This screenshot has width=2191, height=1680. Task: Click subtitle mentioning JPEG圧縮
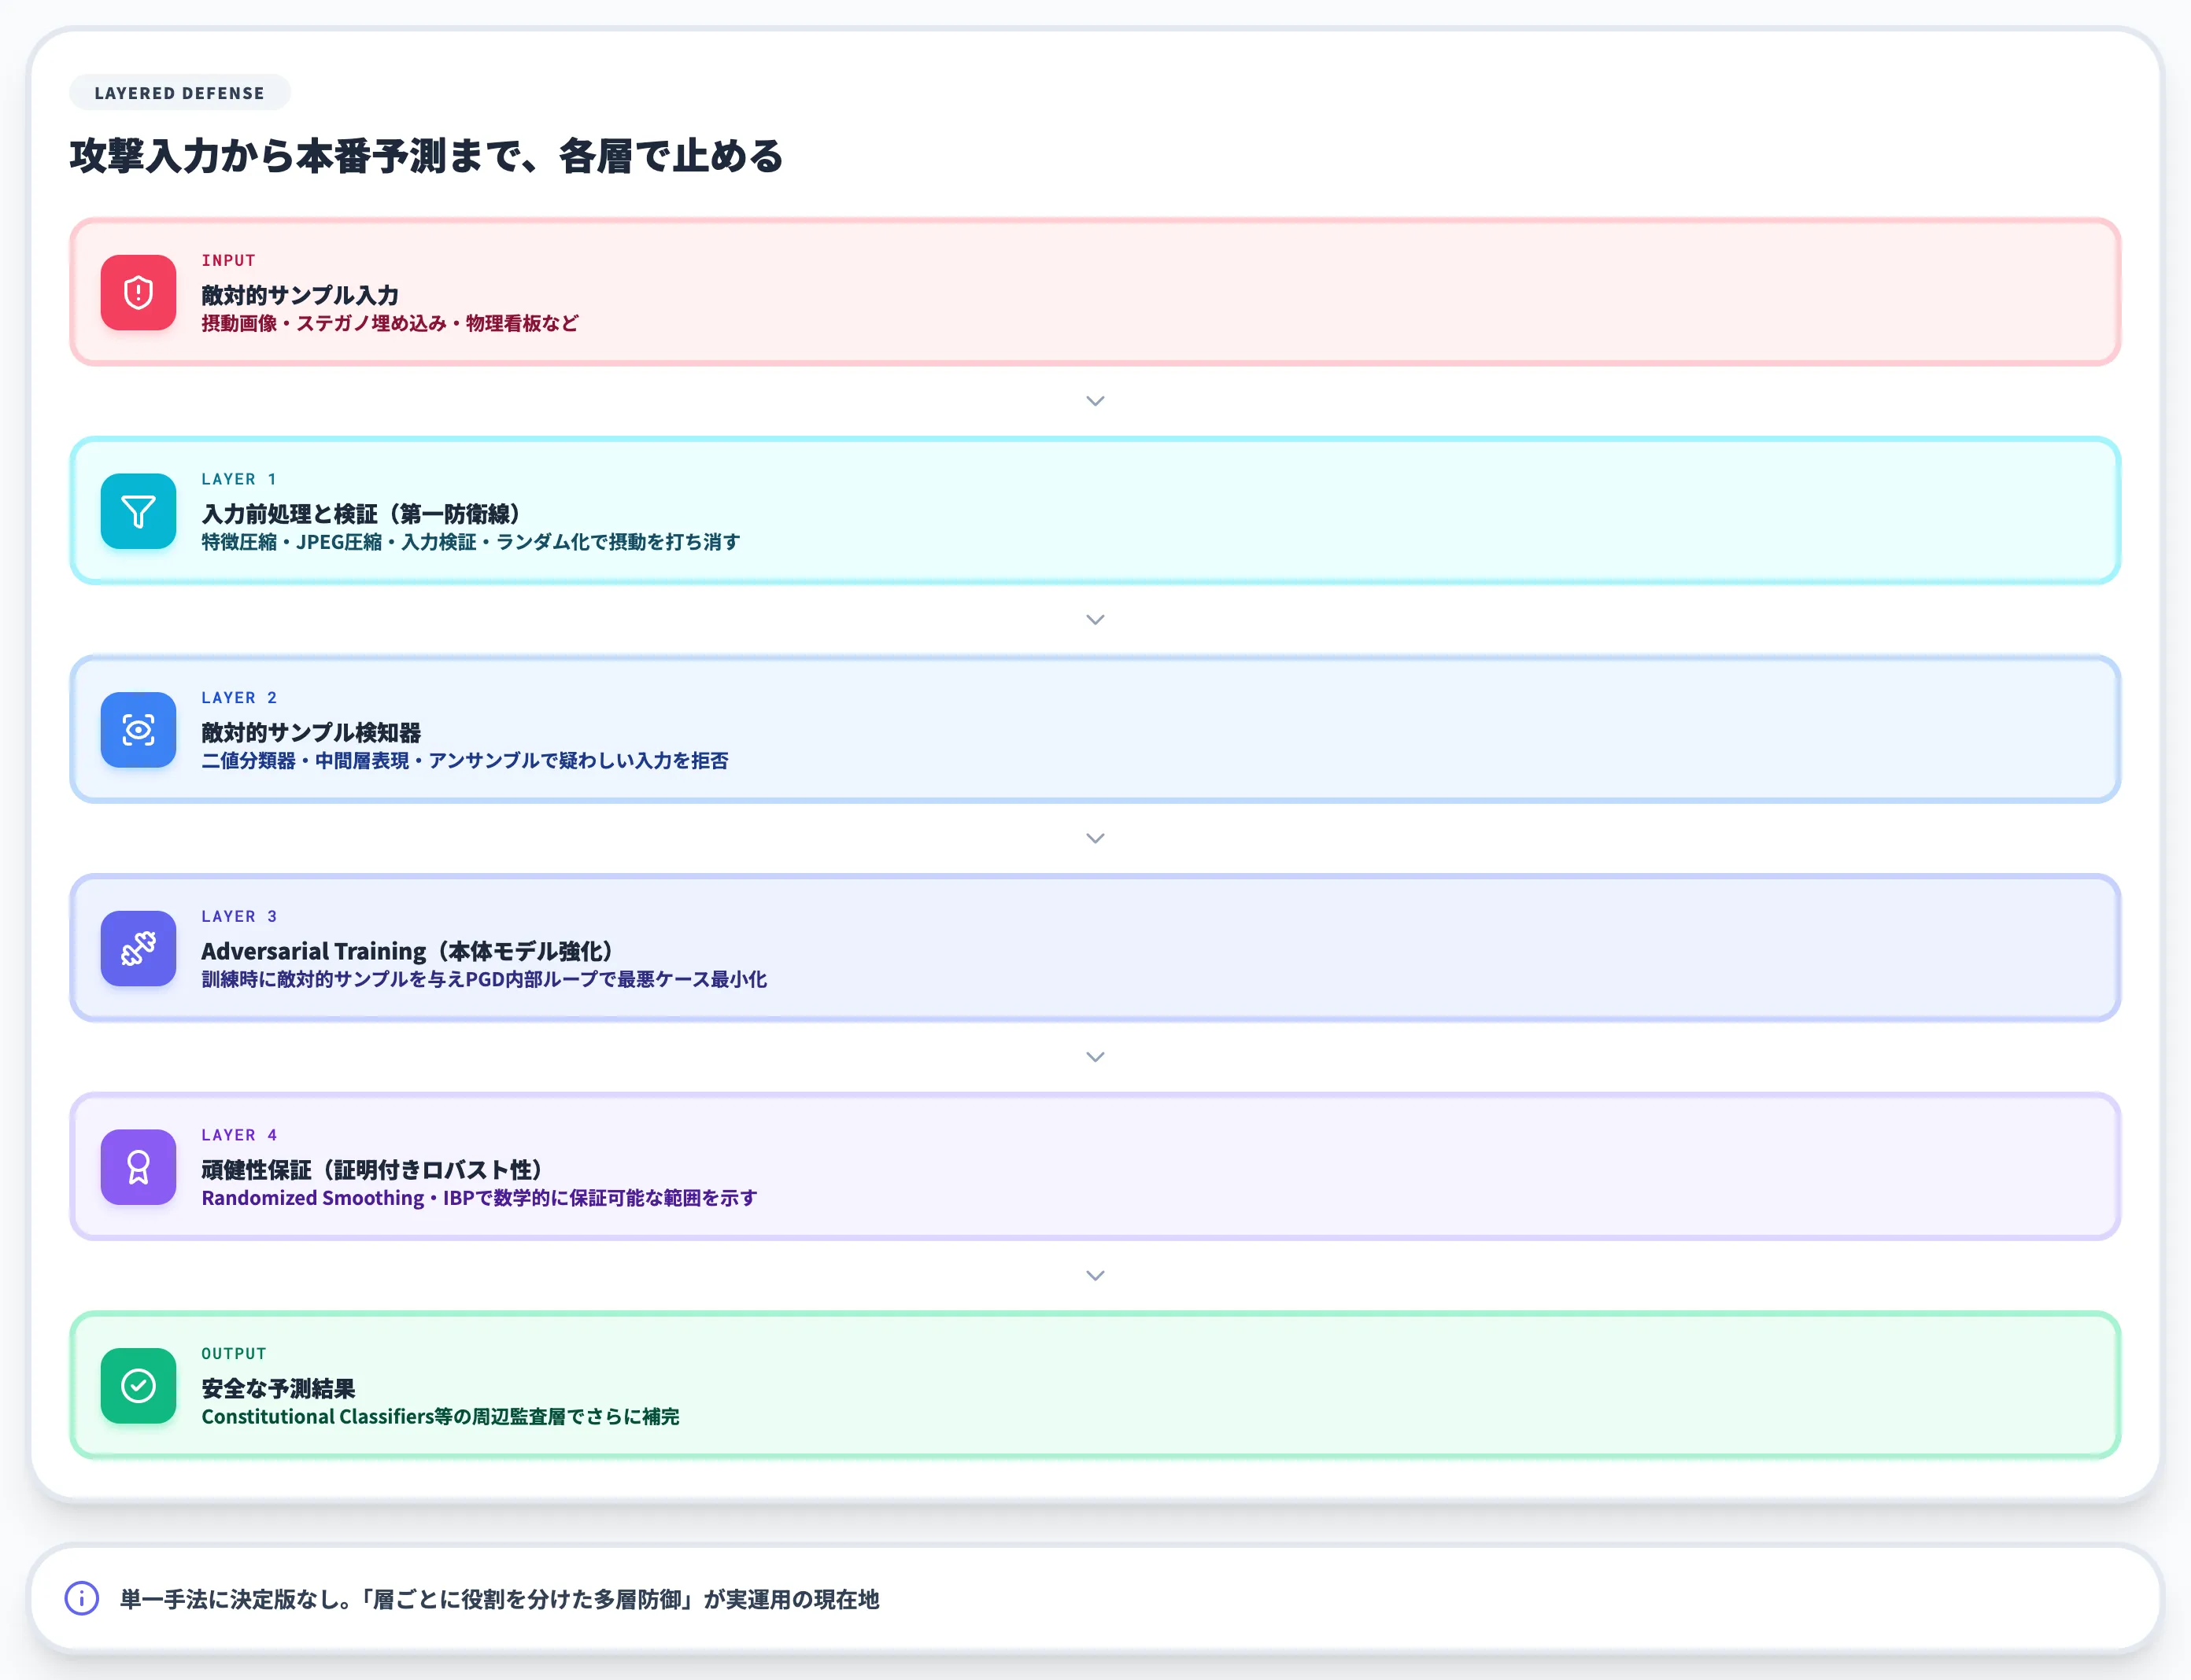pos(471,542)
